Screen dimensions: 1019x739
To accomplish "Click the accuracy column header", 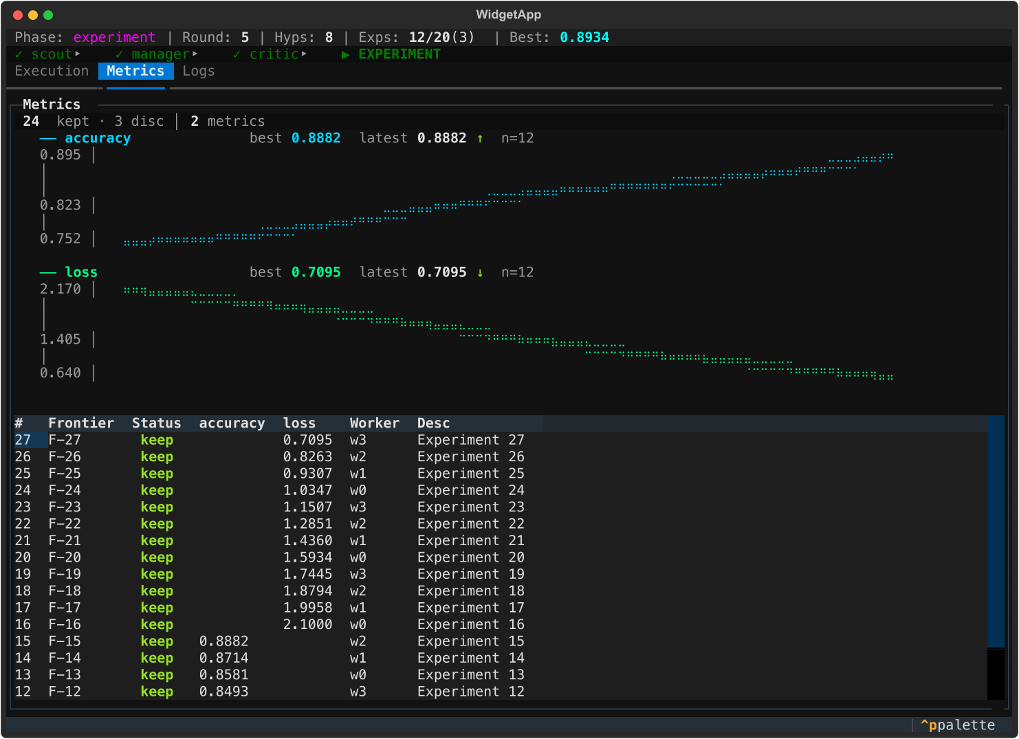I will [232, 423].
